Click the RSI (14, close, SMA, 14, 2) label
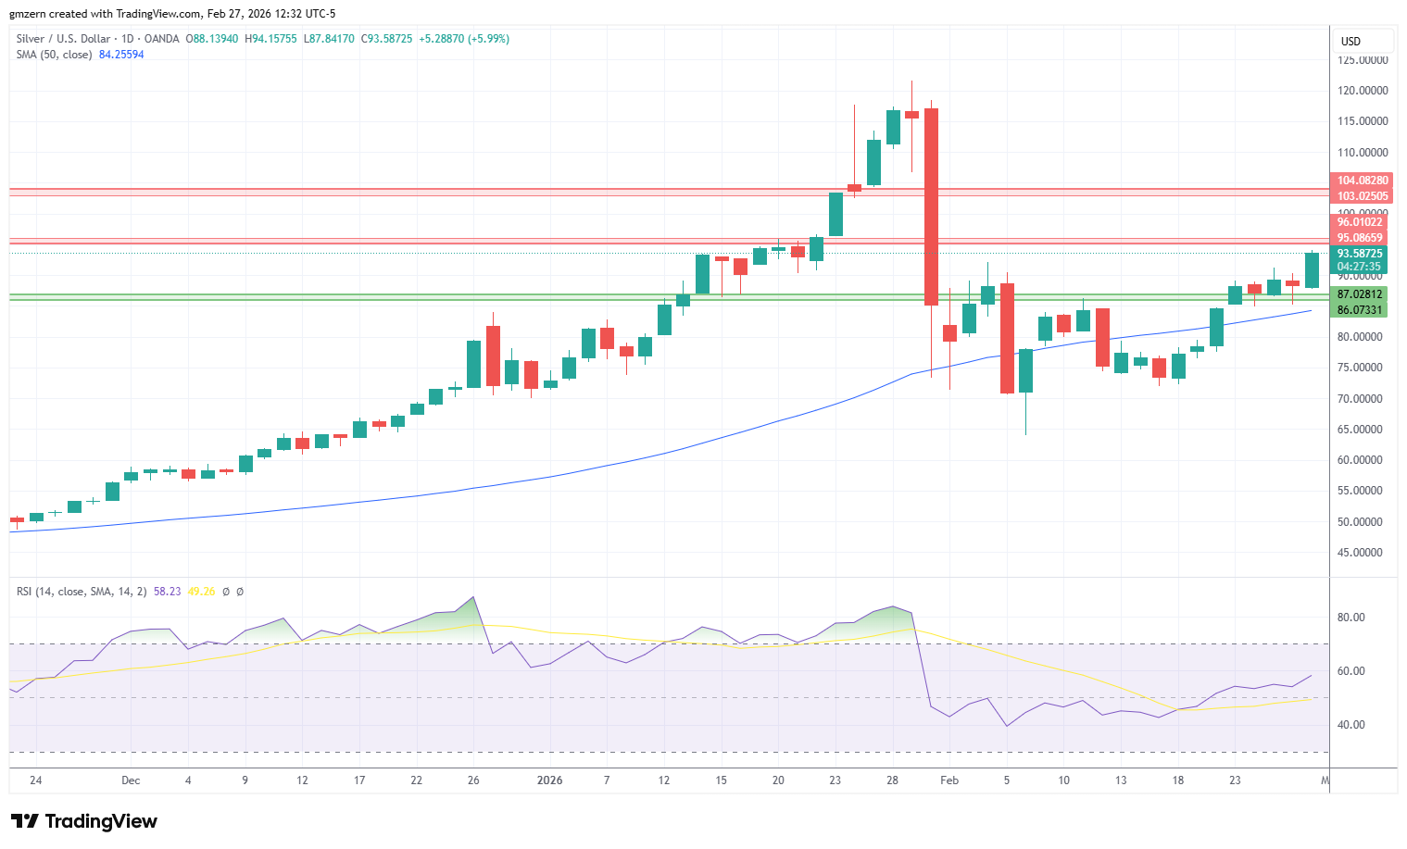1407x849 pixels. point(82,592)
